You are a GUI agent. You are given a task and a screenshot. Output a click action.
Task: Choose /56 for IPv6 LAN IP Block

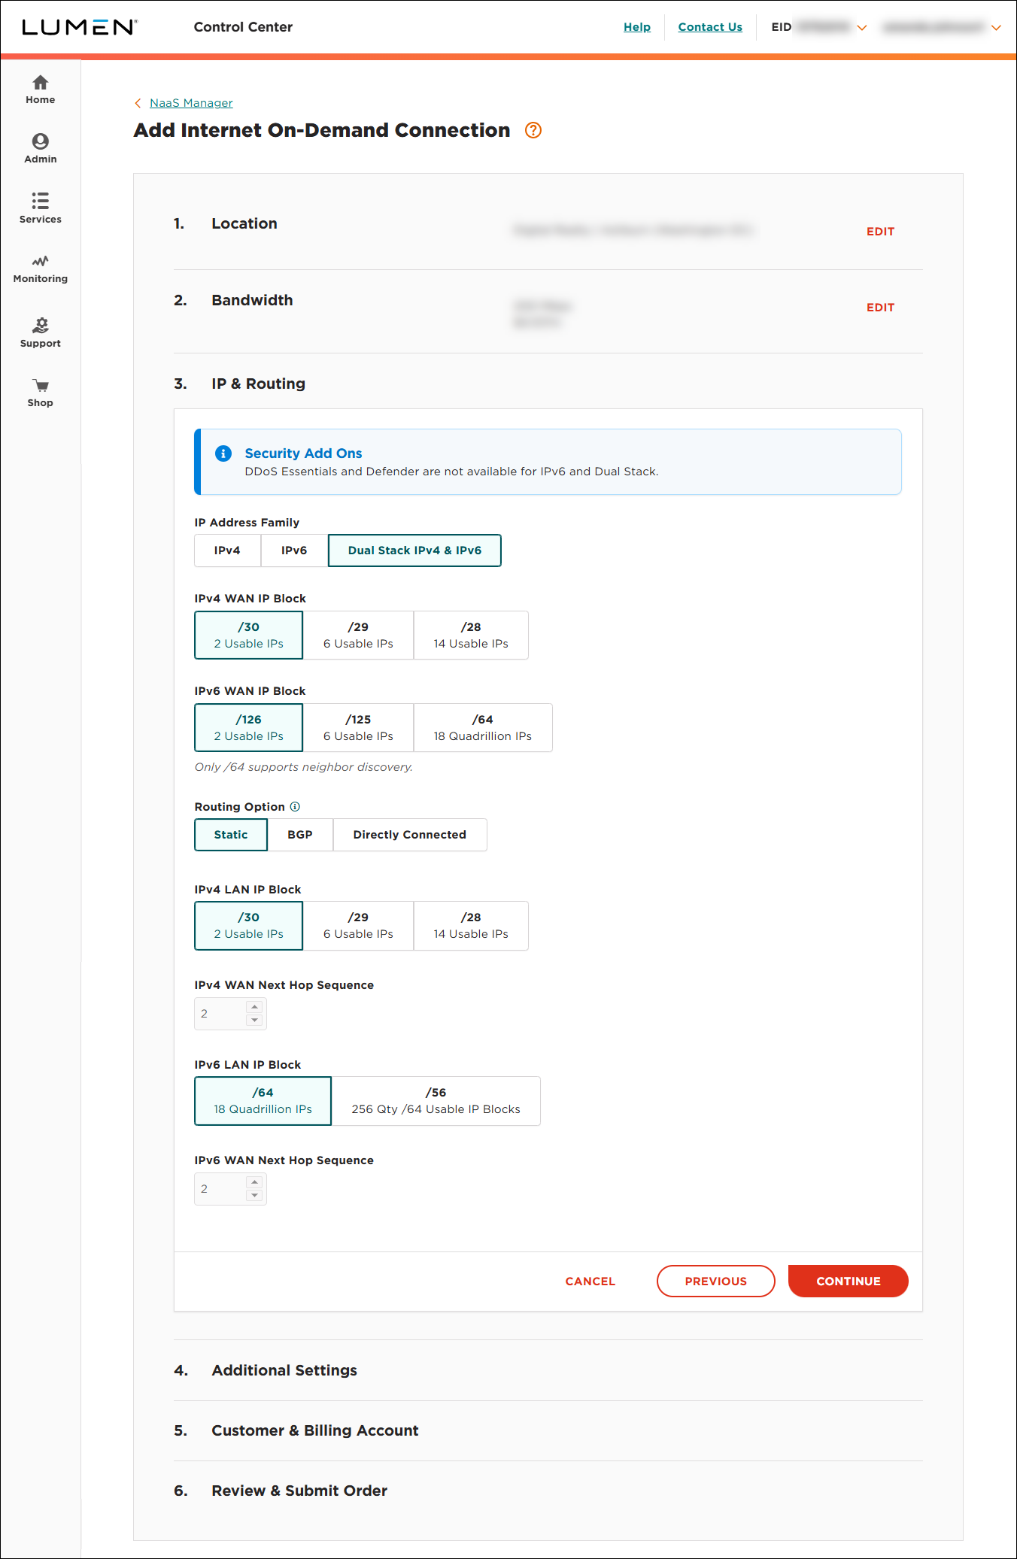pyautogui.click(x=436, y=1100)
